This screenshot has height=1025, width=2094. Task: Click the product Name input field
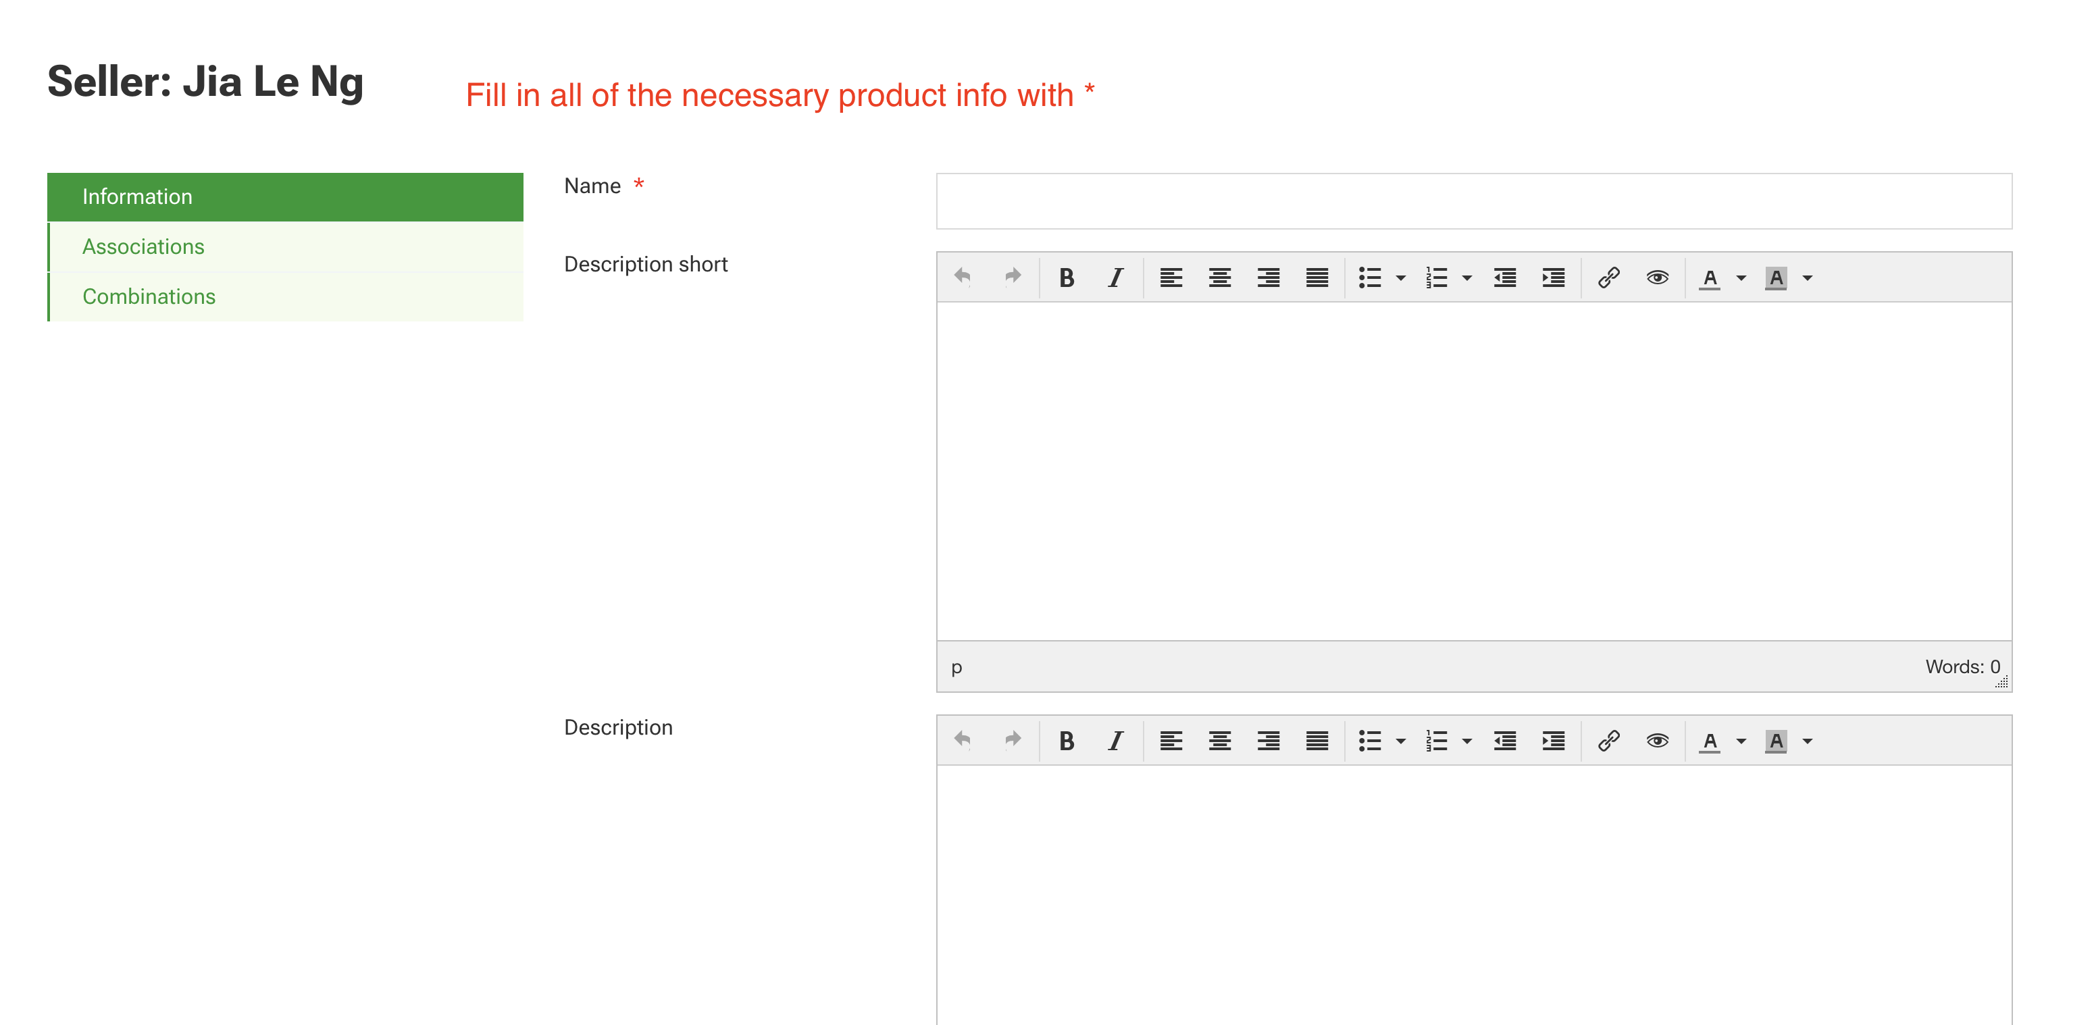coord(1473,201)
